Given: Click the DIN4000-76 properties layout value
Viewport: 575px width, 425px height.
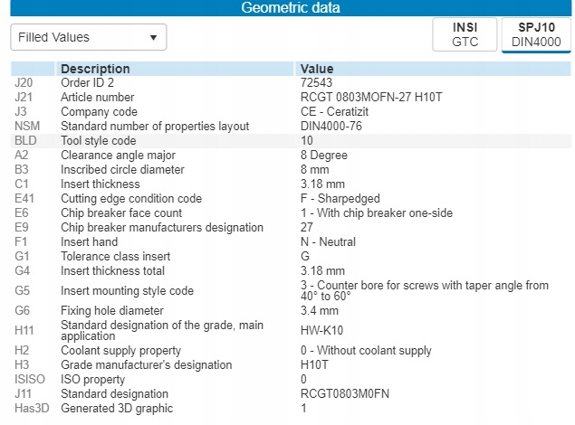Looking at the screenshot, I should click(331, 127).
